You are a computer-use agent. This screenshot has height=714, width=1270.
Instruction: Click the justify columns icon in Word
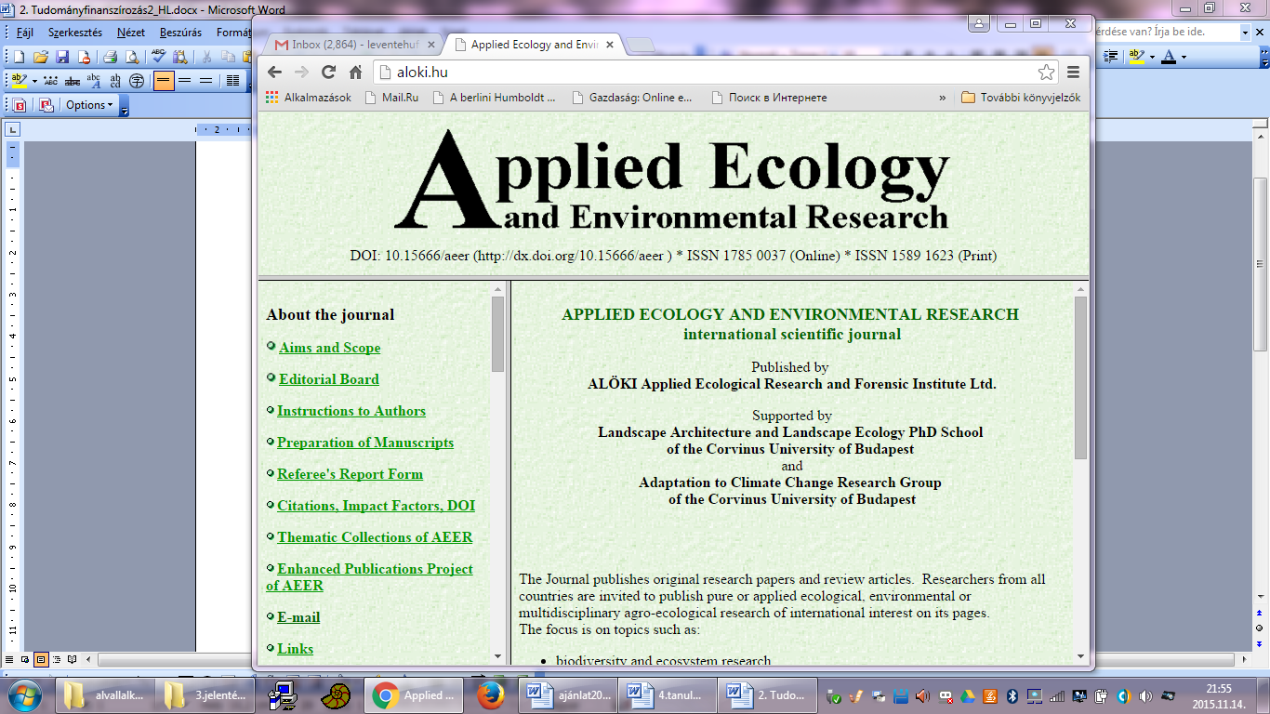coord(233,81)
